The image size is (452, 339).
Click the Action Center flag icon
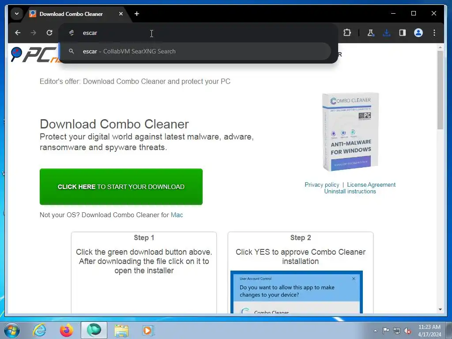coord(386,331)
